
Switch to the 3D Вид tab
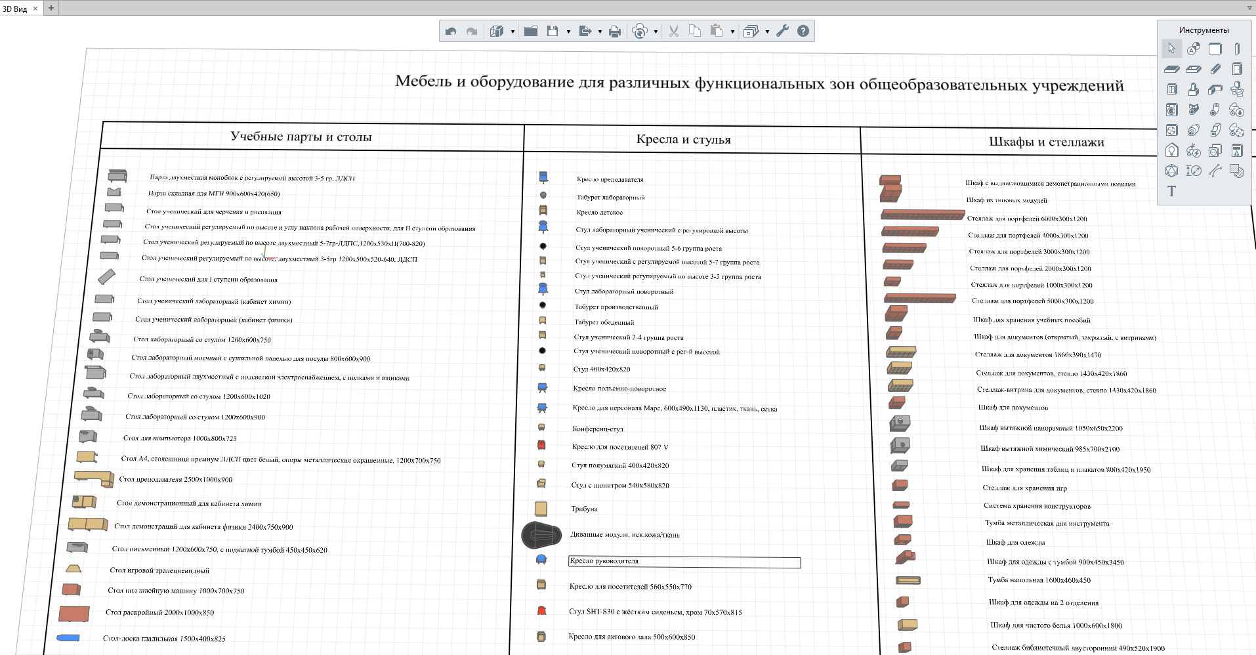coord(15,9)
